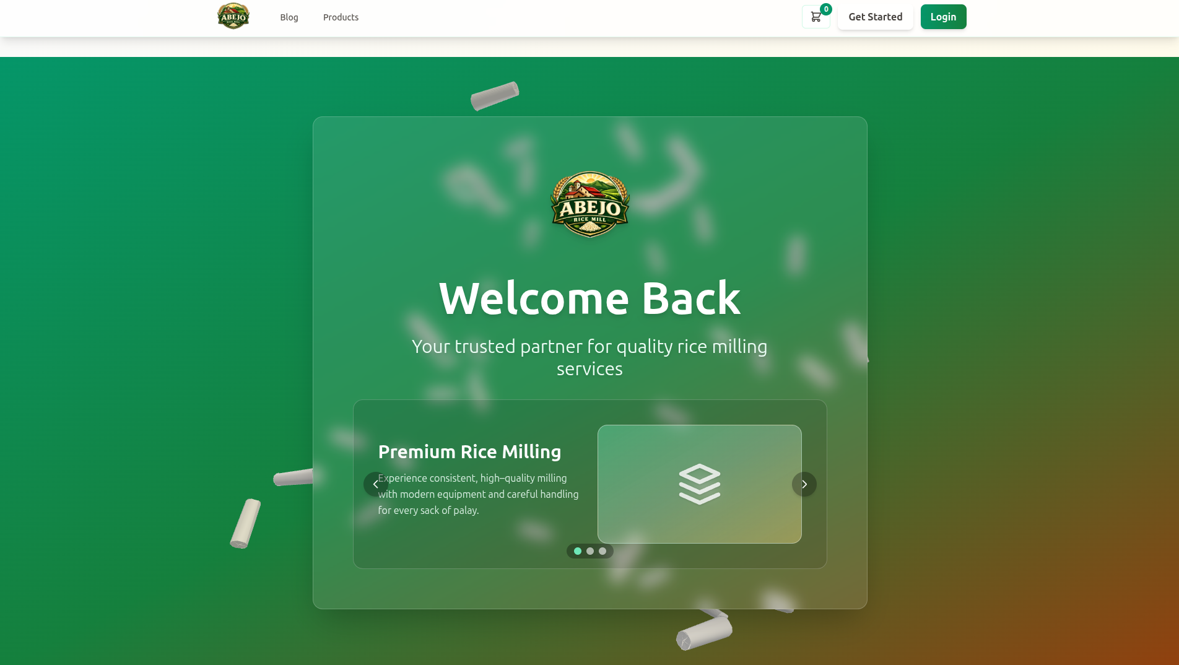
Task: Click the trusted partner subtitle text
Action: (x=589, y=357)
